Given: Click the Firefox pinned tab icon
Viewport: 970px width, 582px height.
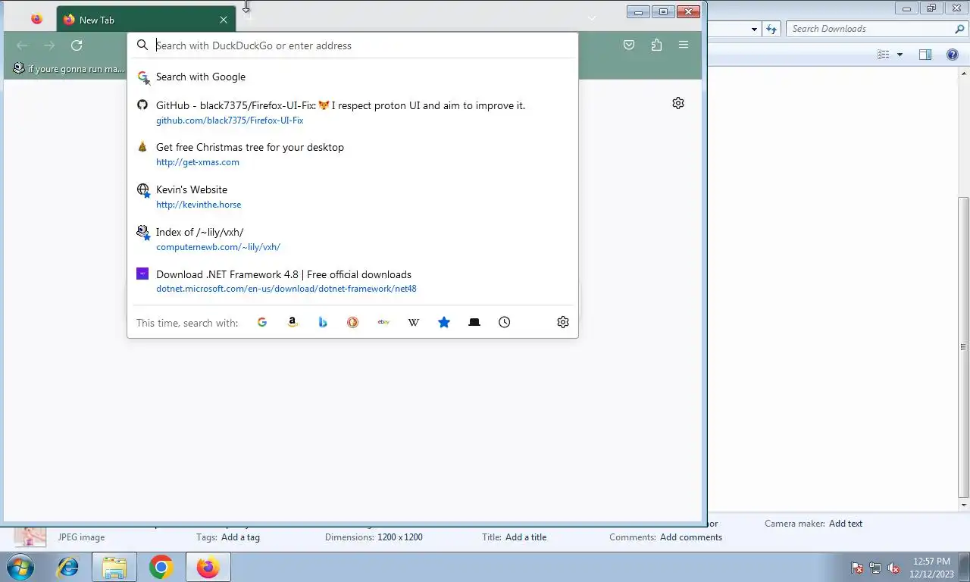Looking at the screenshot, I should (36, 20).
